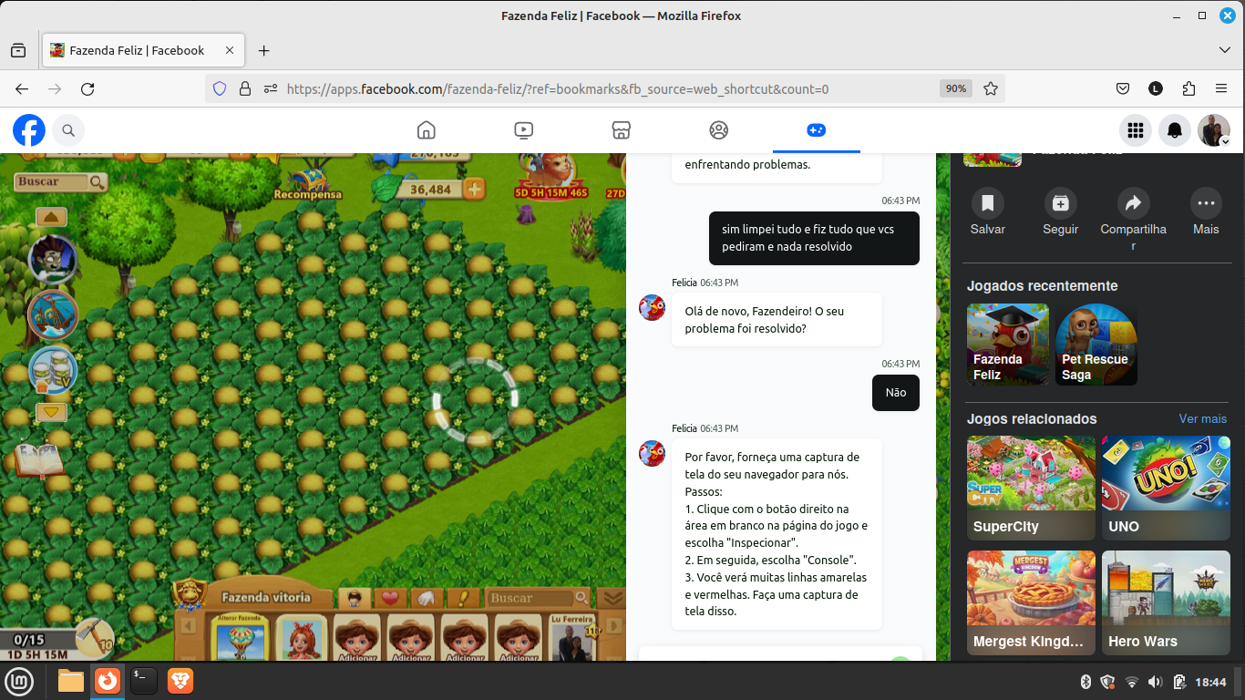Open the Linux Mint start menu
The width and height of the screenshot is (1245, 700).
(19, 681)
